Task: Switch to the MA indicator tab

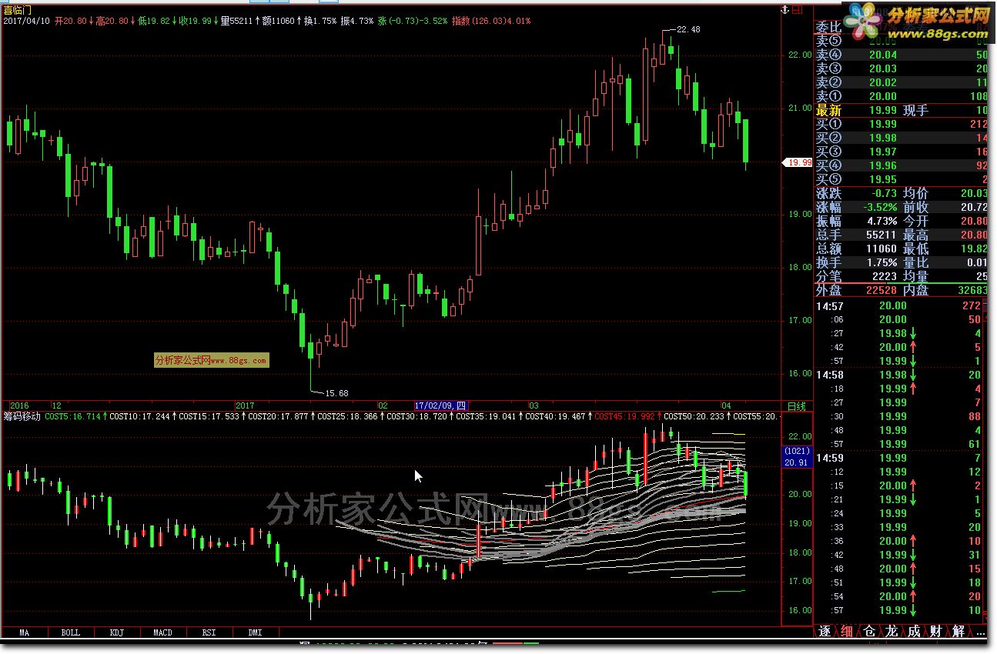Action: [25, 632]
